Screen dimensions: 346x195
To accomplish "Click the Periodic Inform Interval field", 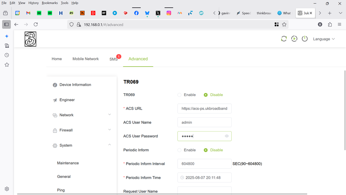I will pos(204,164).
